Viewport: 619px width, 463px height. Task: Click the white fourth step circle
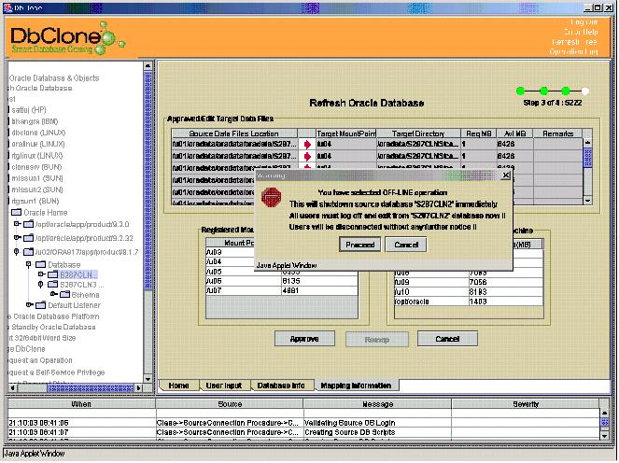[x=585, y=91]
